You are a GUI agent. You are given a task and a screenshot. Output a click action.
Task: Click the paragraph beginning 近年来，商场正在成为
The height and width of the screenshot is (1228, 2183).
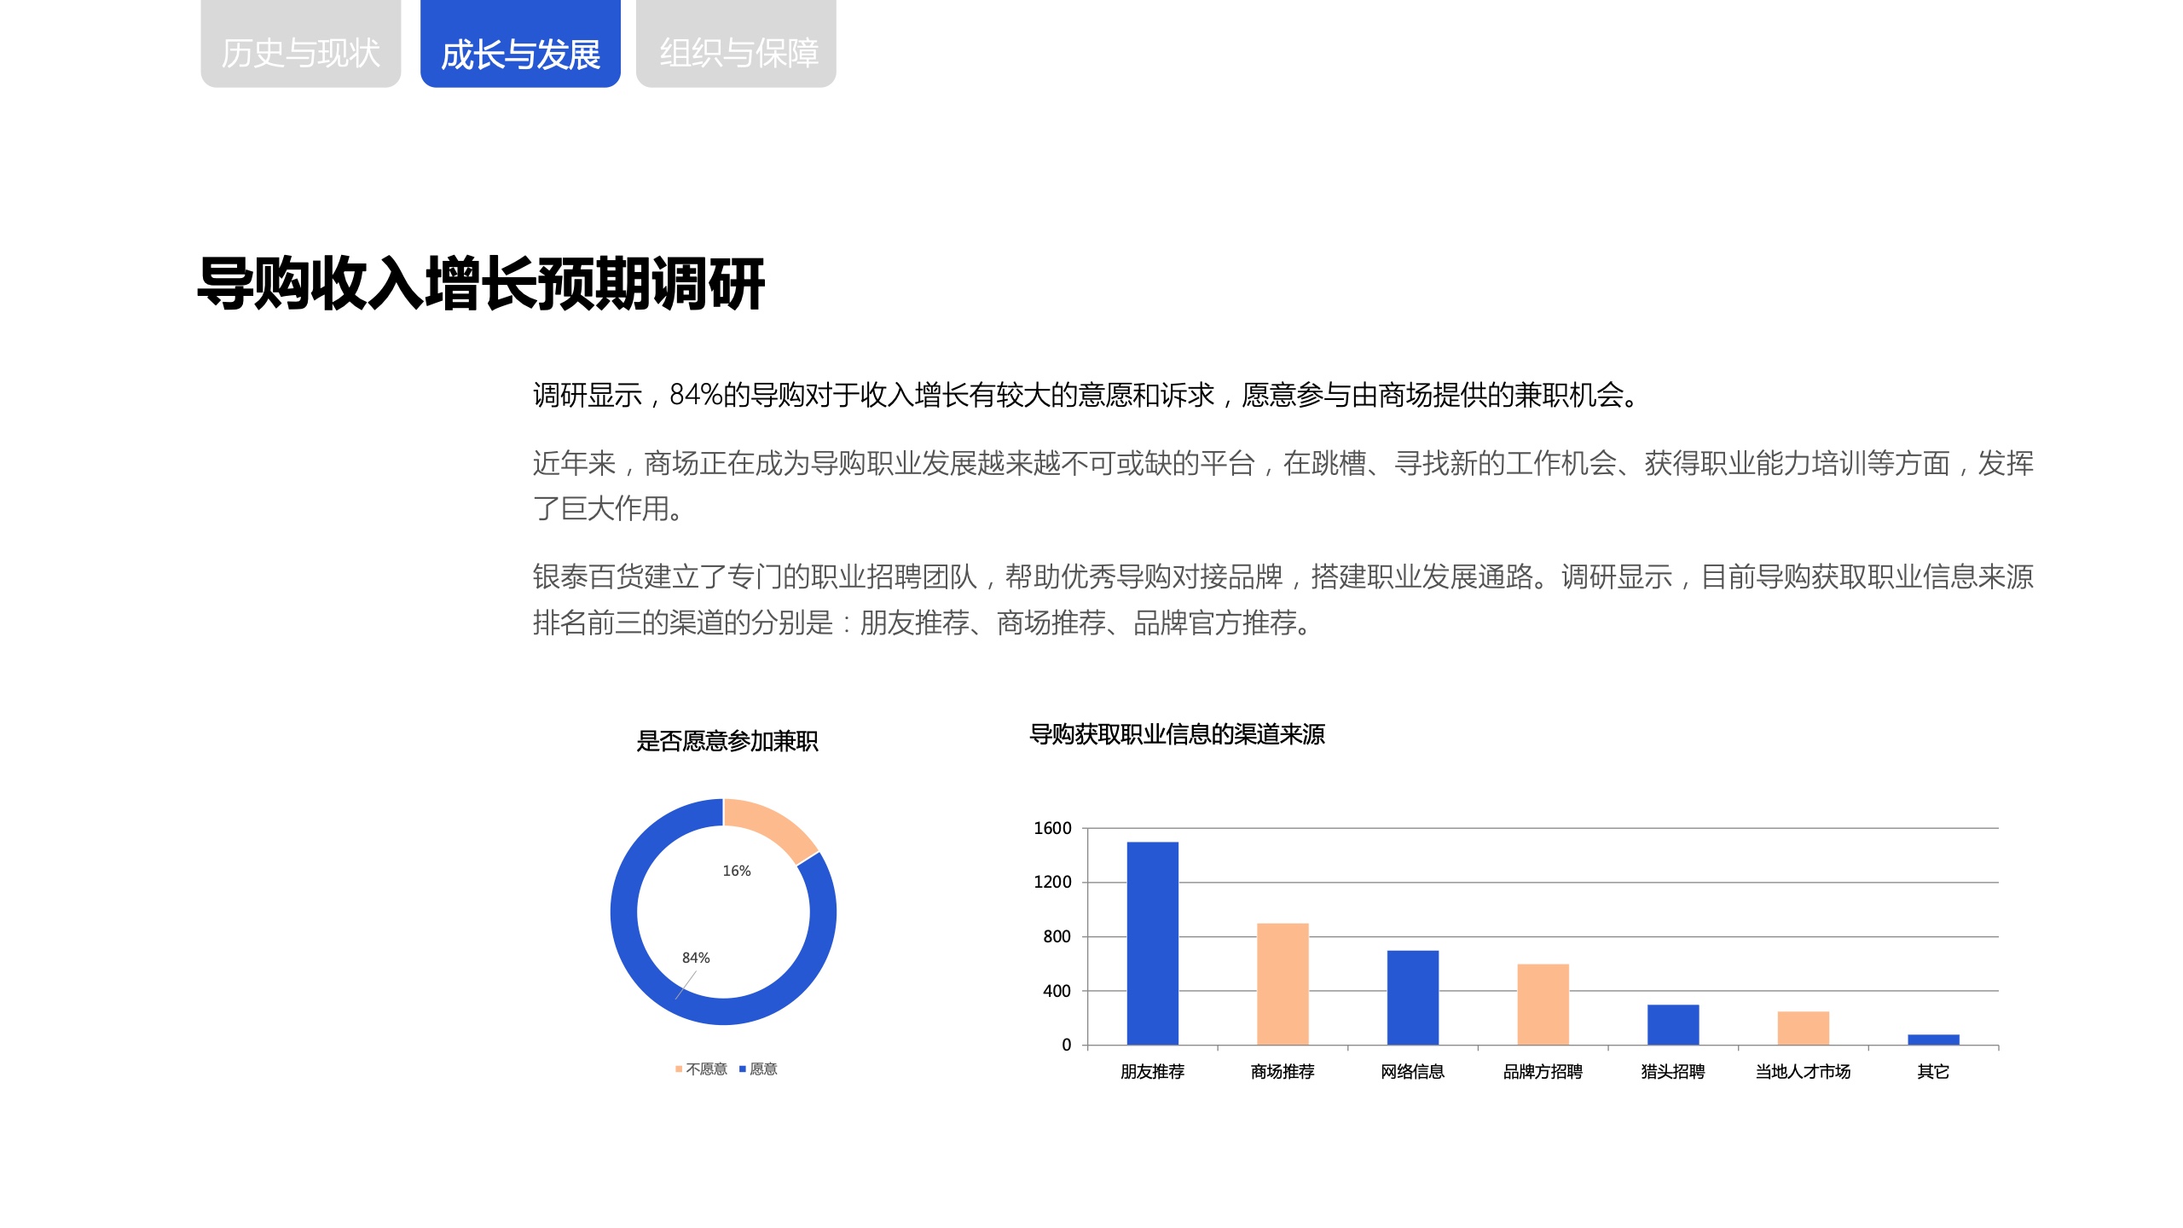click(x=1283, y=485)
